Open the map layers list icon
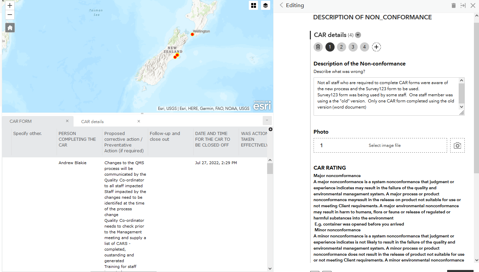The height and width of the screenshot is (272, 479). point(265,5)
